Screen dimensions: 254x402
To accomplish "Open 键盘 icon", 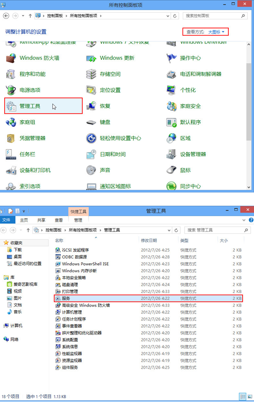I will point(91,122).
